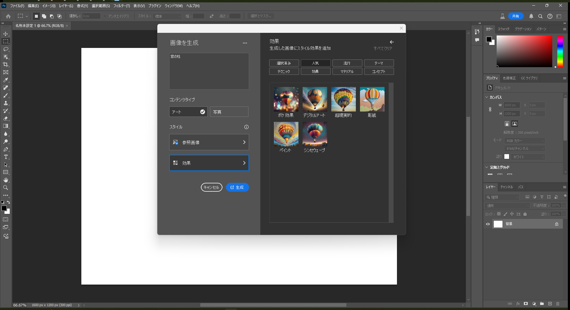Click the prompt text area containing 窓の杜
The width and height of the screenshot is (570, 310).
(x=209, y=71)
